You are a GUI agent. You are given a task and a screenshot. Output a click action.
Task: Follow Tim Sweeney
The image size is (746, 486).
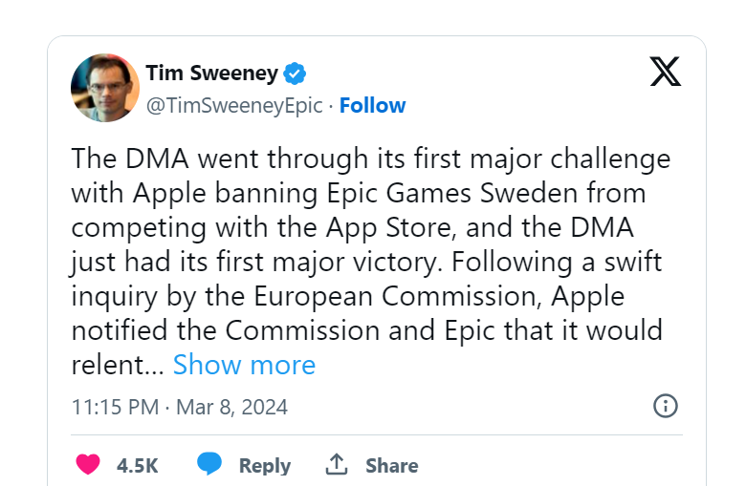[x=373, y=105]
